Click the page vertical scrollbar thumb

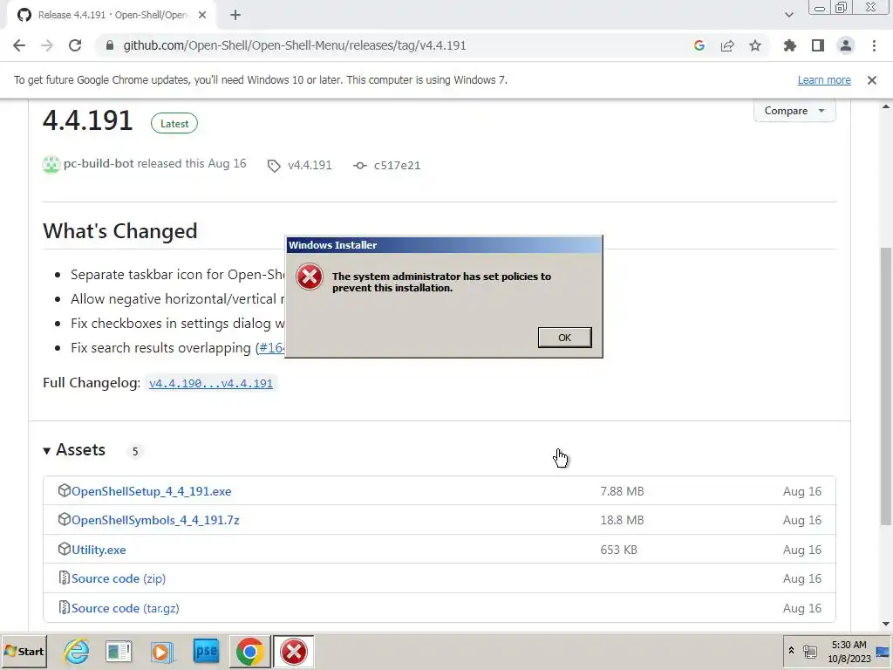click(886, 386)
